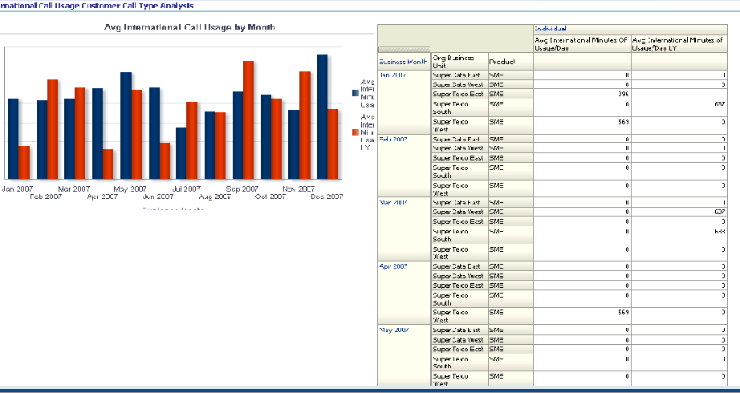Select the red Feb 2007 bar in chart
The image size is (740, 393).
[52, 129]
